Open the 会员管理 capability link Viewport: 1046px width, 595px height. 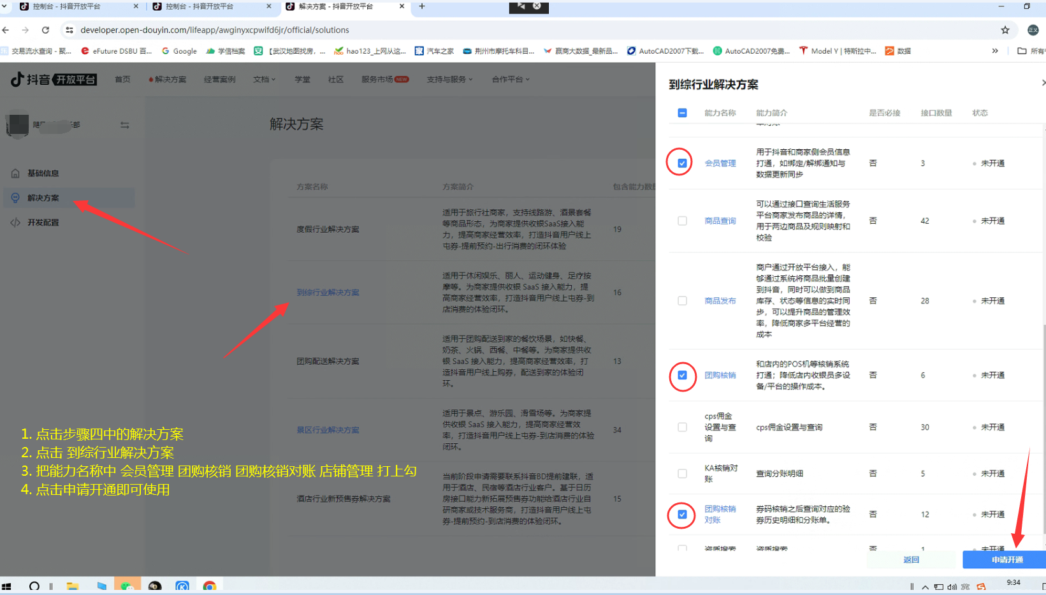point(720,163)
